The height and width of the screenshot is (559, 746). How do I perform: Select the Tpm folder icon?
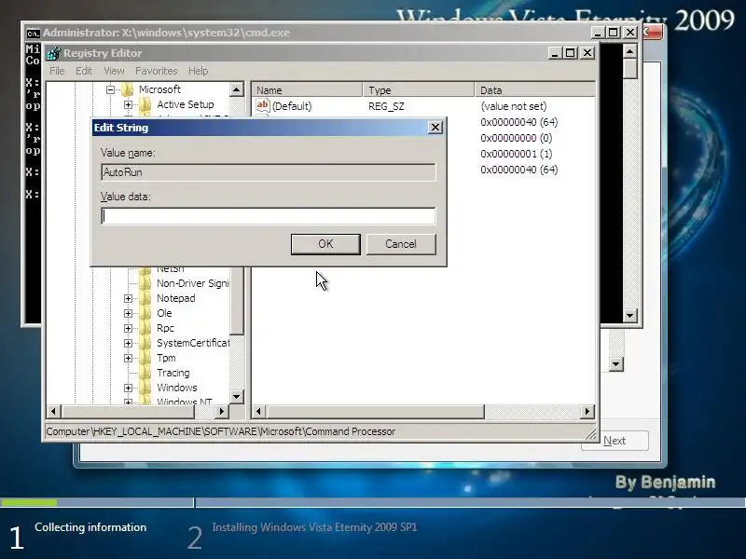145,359
